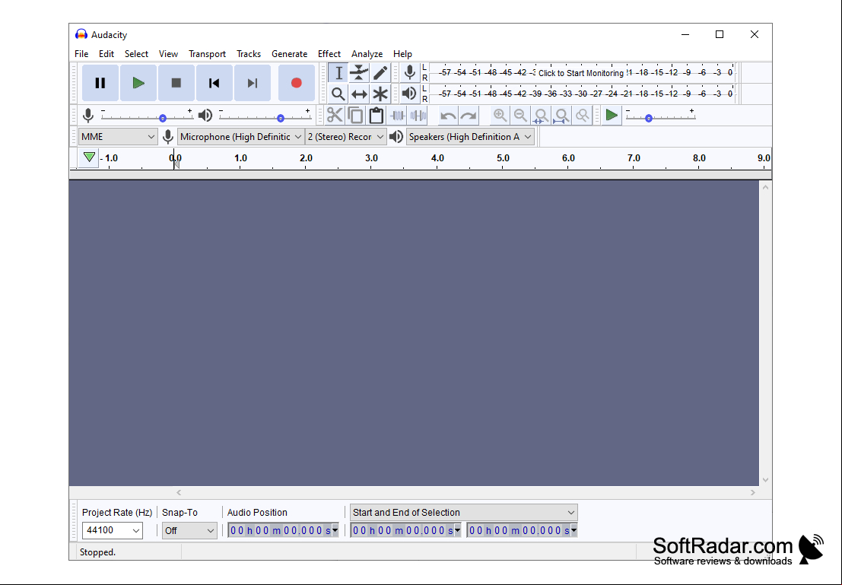The width and height of the screenshot is (842, 585).
Task: Zoom in on the timeline
Action: (x=500, y=116)
